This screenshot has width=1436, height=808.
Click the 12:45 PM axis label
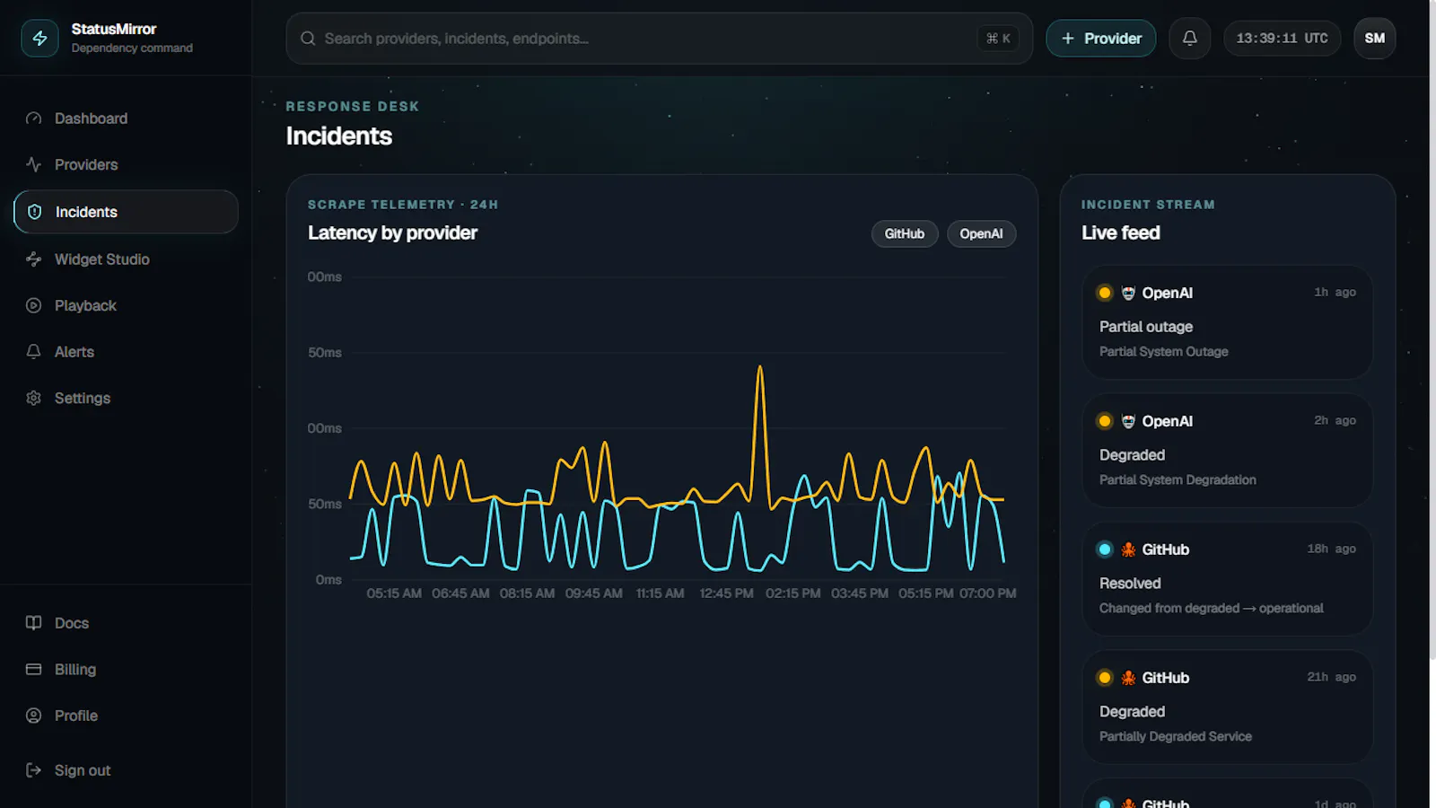(x=726, y=593)
